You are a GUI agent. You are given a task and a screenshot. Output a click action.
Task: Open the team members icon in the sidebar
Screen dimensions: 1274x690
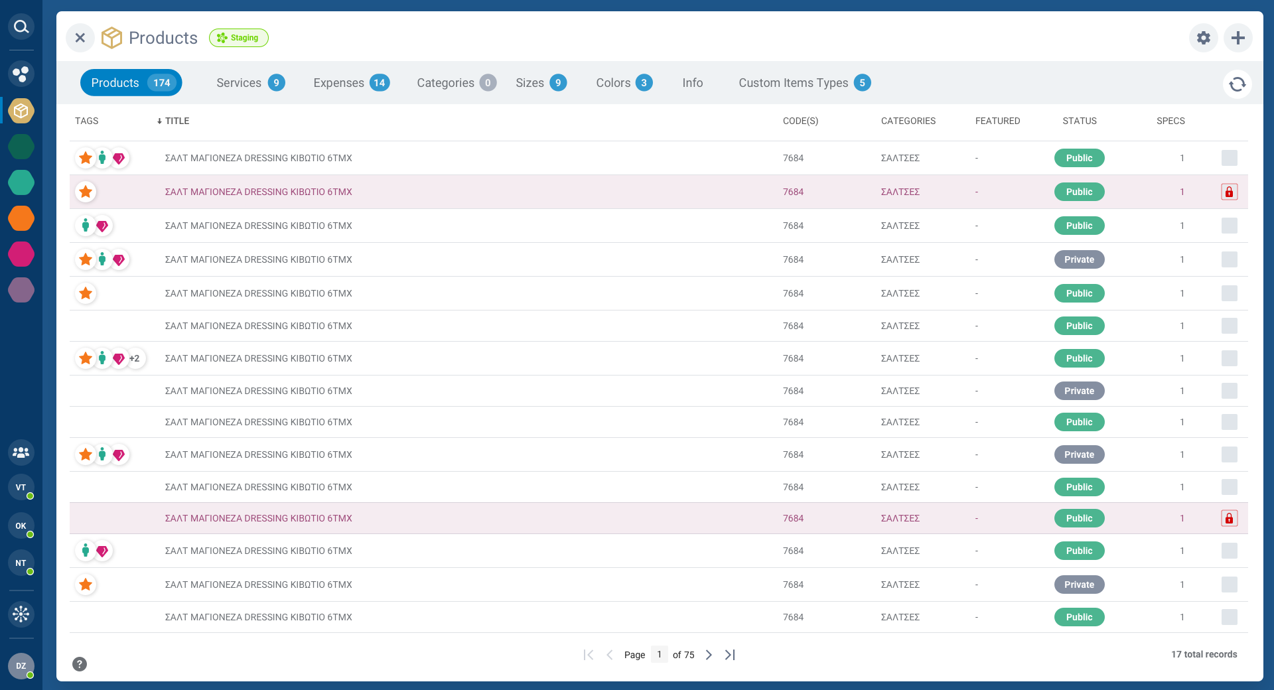click(21, 452)
